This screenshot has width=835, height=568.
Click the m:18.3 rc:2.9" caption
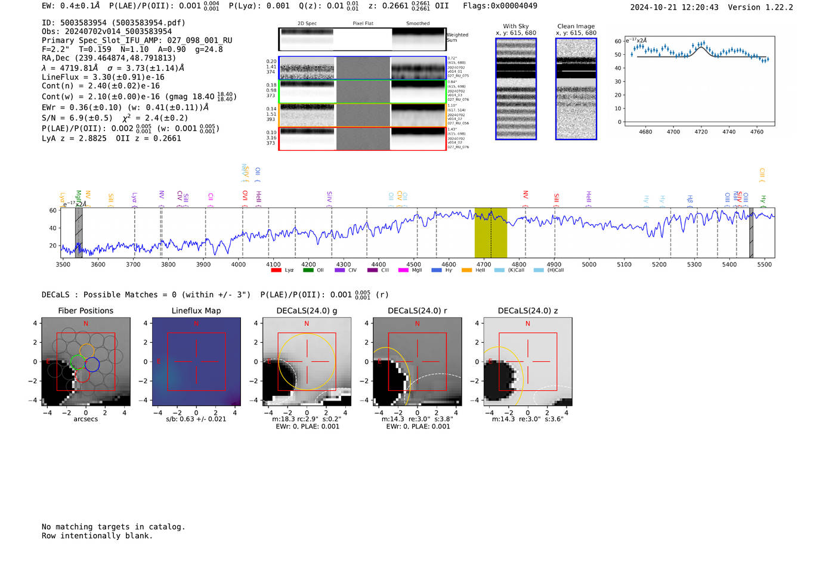click(x=307, y=419)
